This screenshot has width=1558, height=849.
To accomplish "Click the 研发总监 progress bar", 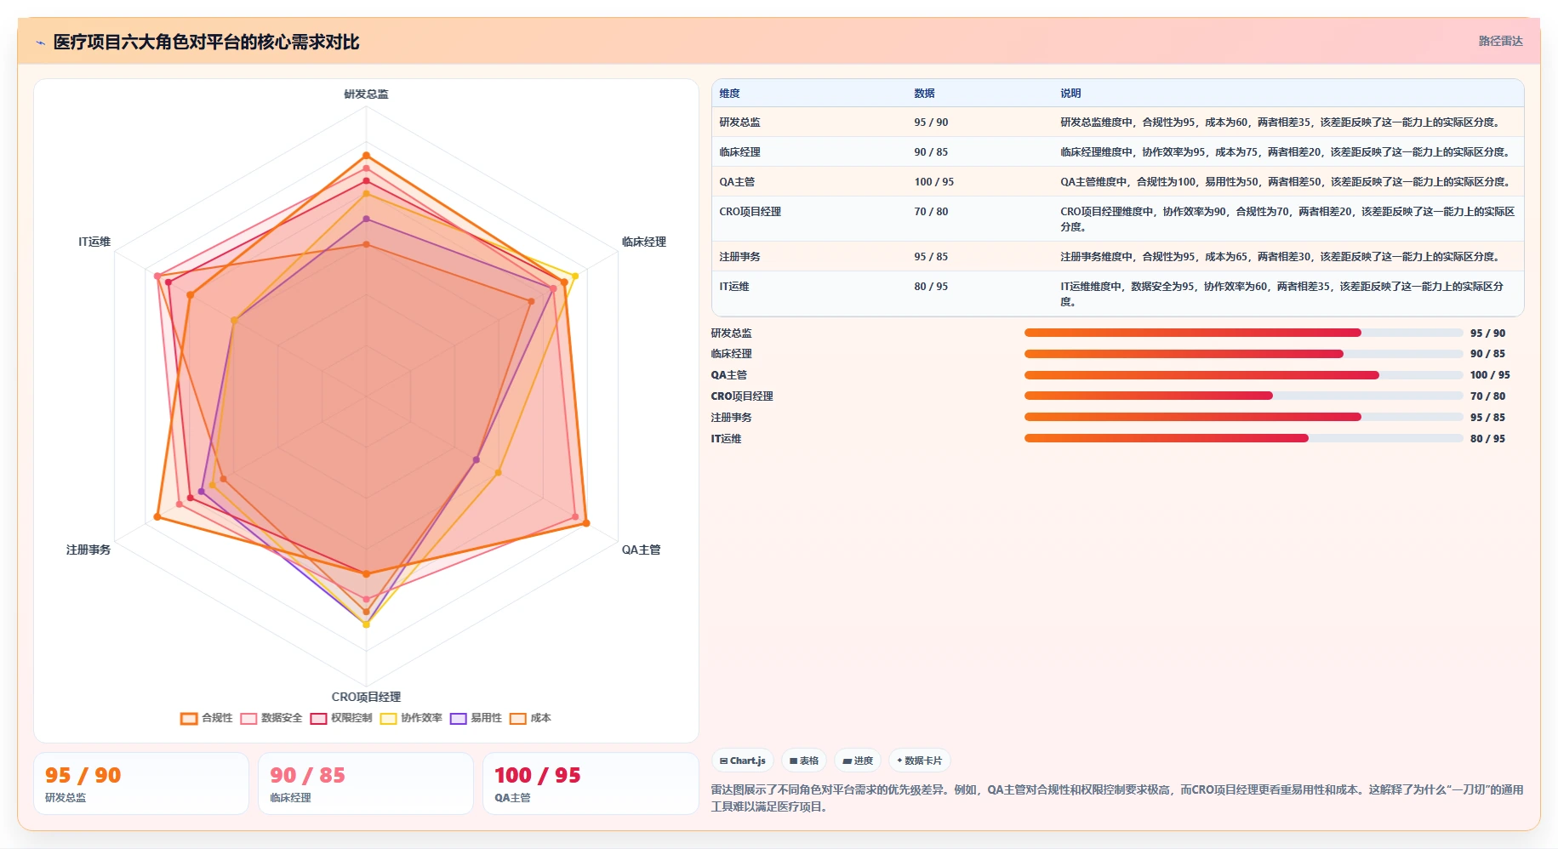I will pyautogui.click(x=1243, y=333).
